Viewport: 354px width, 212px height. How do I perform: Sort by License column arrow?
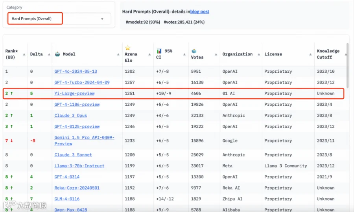[310, 54]
